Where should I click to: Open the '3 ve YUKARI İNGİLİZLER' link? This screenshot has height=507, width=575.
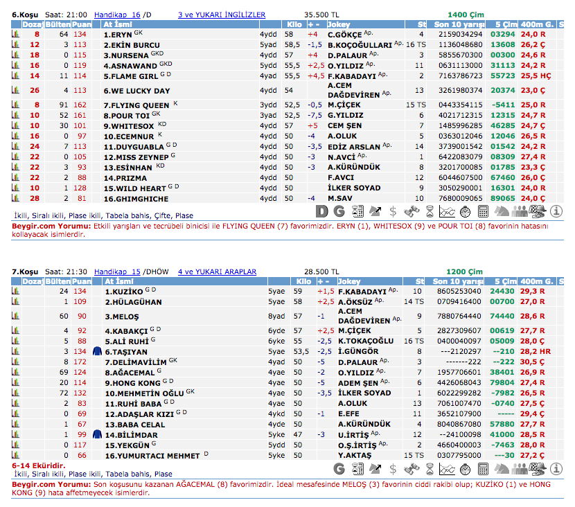(221, 14)
